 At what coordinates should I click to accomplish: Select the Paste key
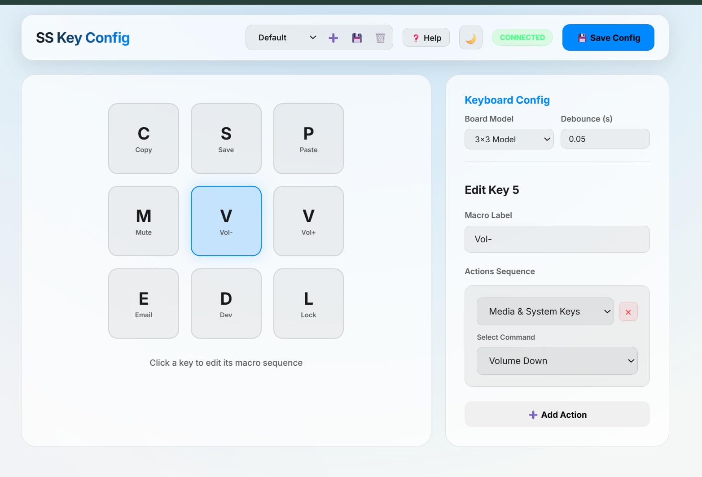308,139
